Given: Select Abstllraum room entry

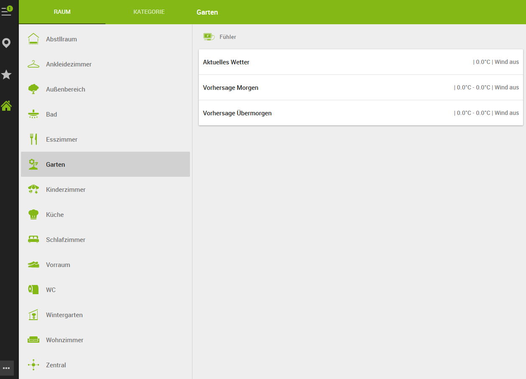Looking at the screenshot, I should point(105,39).
